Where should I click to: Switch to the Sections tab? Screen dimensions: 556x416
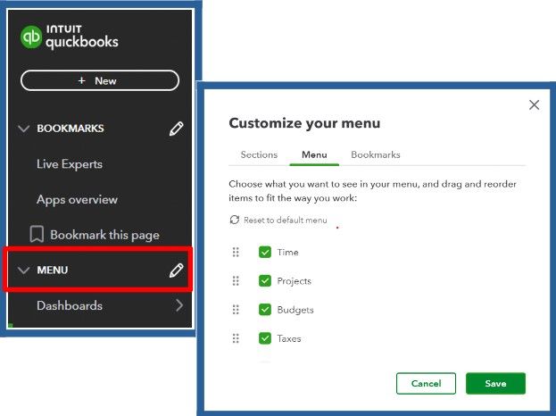click(x=259, y=154)
